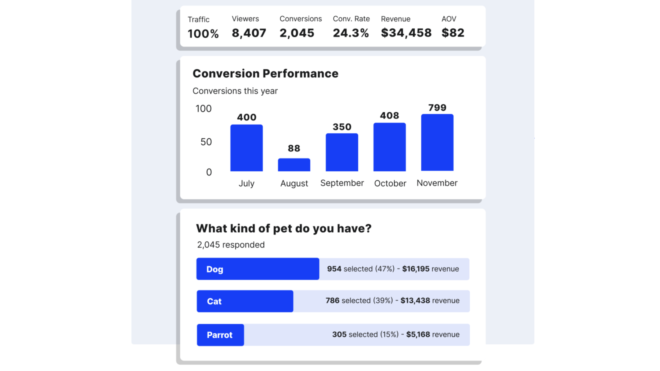
Task: Click the Parrot 305 selected result text
Action: (365, 335)
